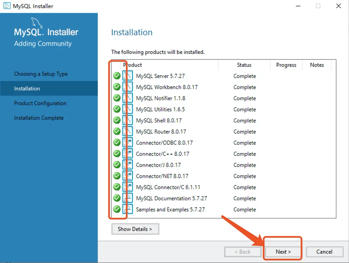Maximize the MySQL Installer window
Viewport: 349px width, 263px height.
click(x=318, y=6)
